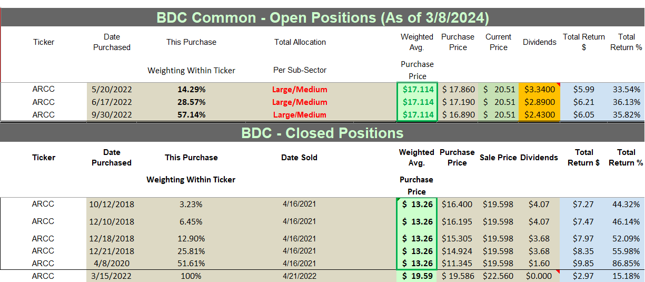The width and height of the screenshot is (645, 282).
Task: Click the 36.13% total return cell
Action: pos(626,102)
